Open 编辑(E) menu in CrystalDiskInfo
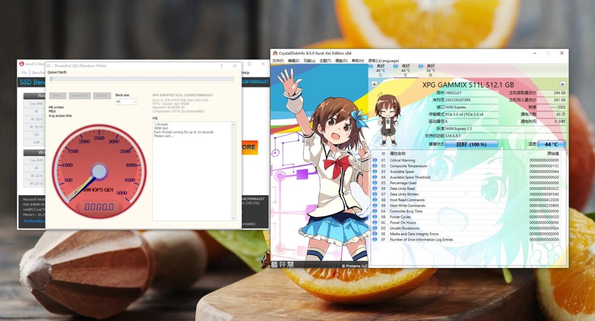 [x=293, y=61]
